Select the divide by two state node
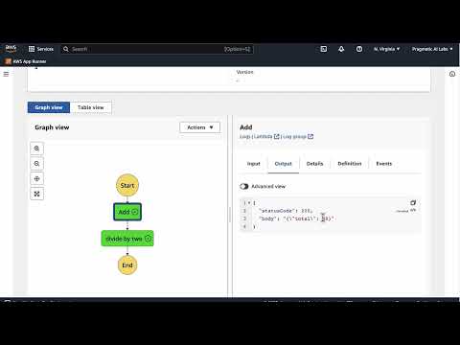 tap(127, 239)
